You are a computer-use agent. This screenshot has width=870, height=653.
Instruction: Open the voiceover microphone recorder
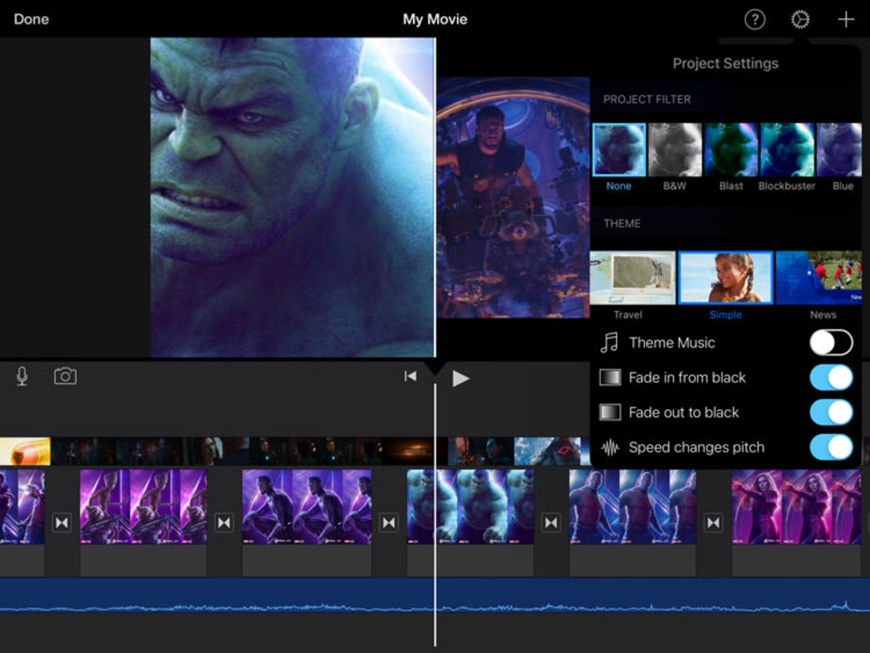pos(21,376)
